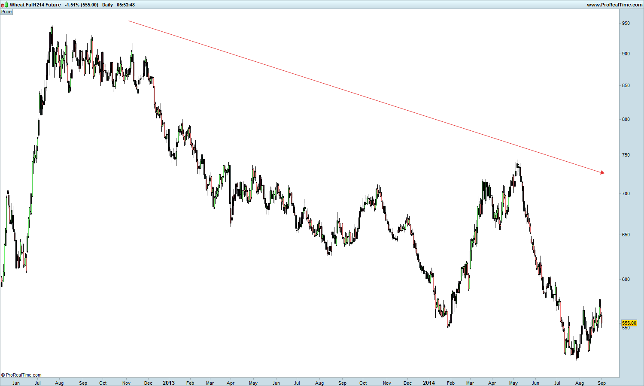The width and height of the screenshot is (644, 386).
Task: Click the 950 price axis label
Action: (626, 23)
